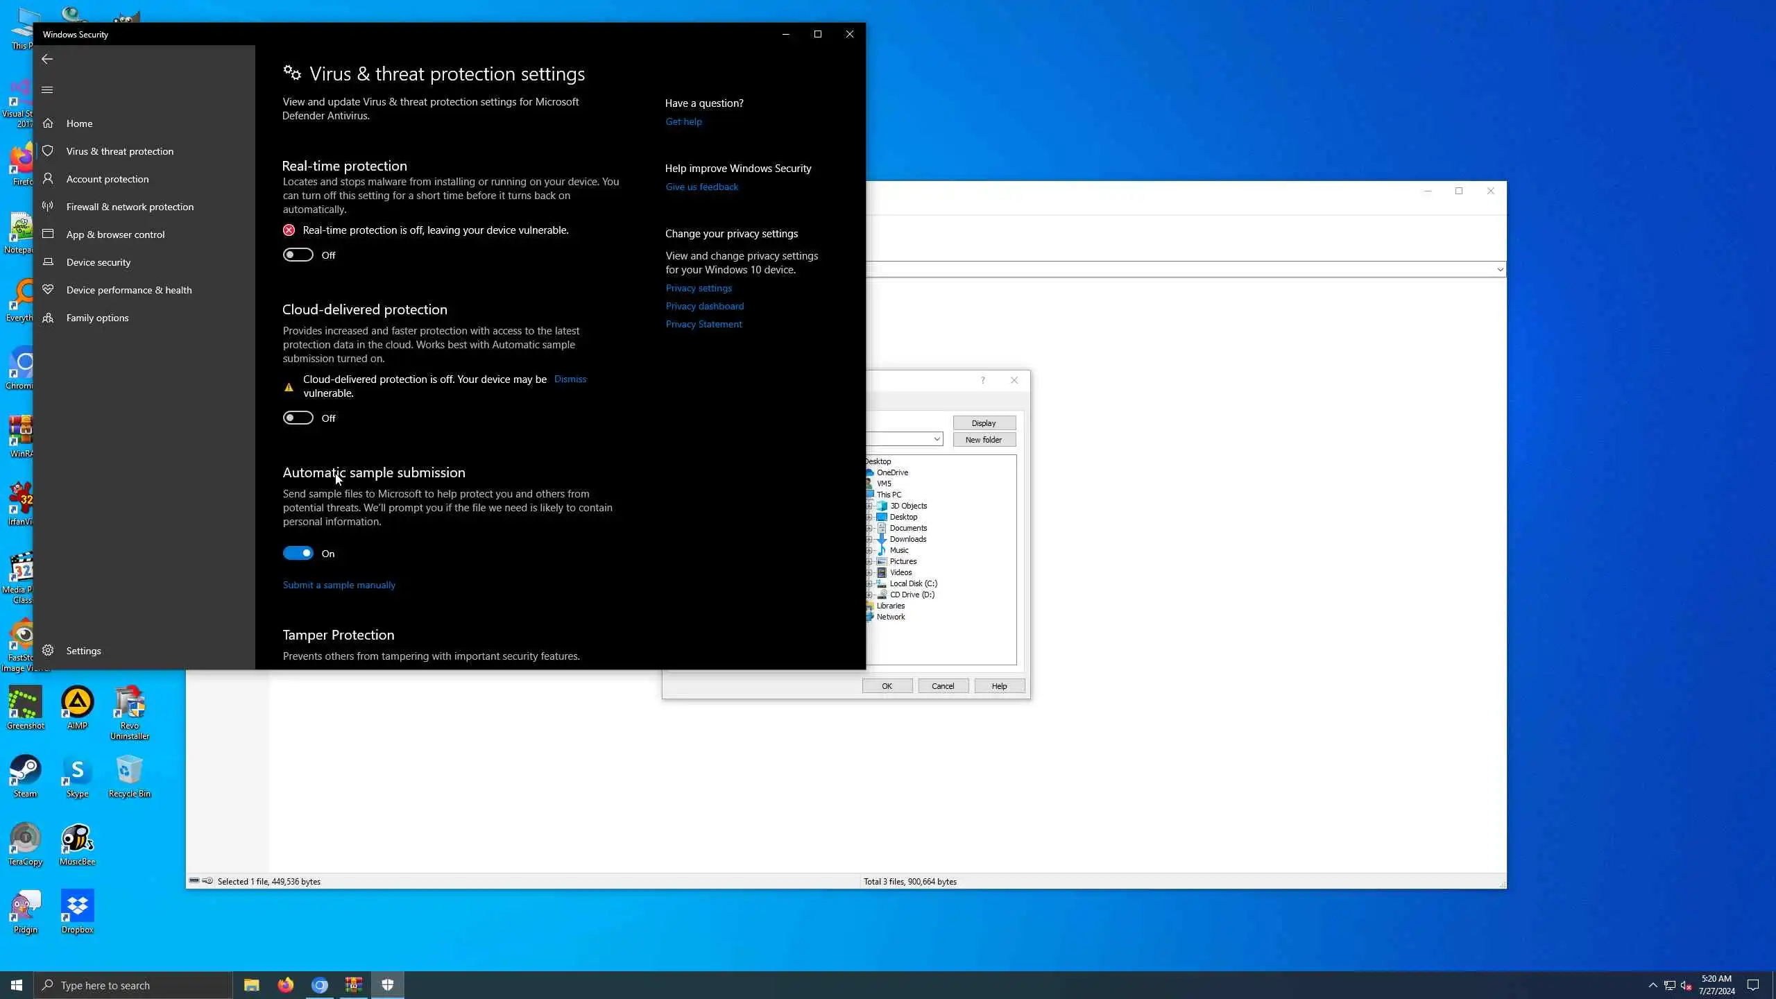
Task: Select Account protection in the sidebar
Action: (x=108, y=179)
